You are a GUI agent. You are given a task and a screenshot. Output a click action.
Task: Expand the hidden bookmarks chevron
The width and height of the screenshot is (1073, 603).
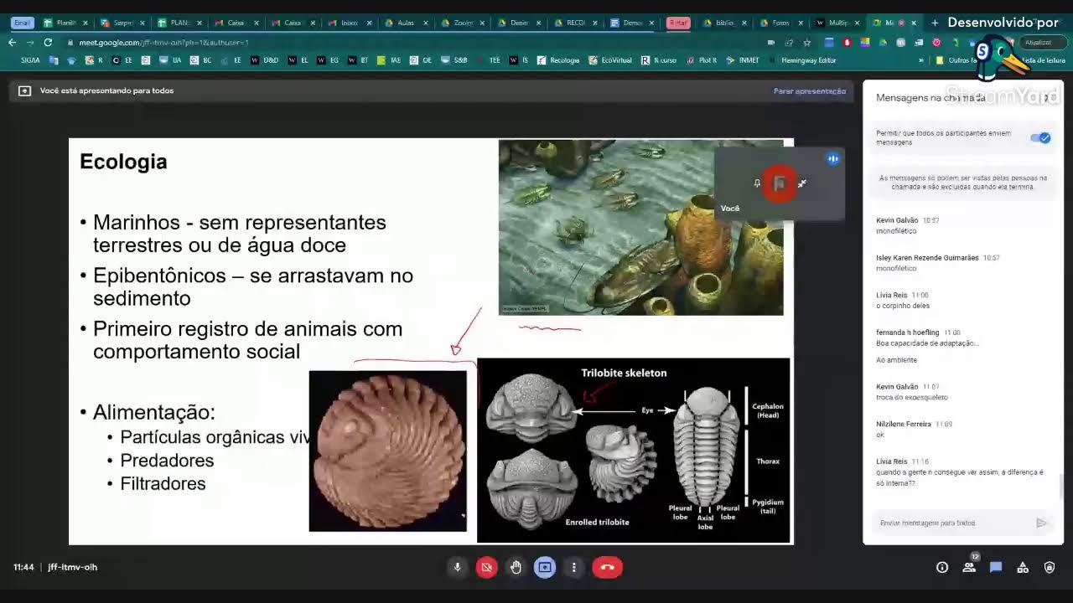[x=921, y=60]
